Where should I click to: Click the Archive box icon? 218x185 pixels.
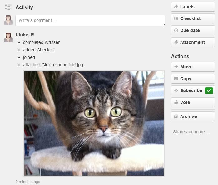176,116
